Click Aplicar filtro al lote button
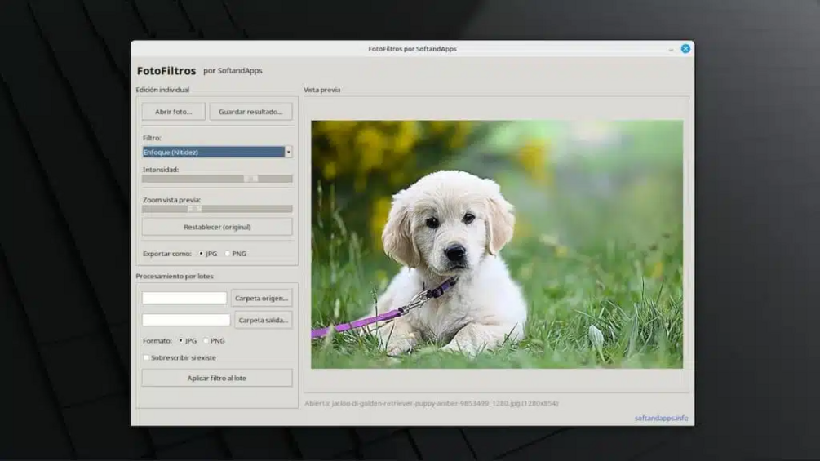This screenshot has height=461, width=820. coord(217,378)
